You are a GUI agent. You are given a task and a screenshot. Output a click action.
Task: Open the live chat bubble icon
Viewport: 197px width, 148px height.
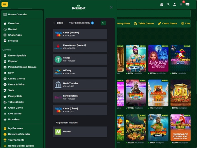pos(187,5)
